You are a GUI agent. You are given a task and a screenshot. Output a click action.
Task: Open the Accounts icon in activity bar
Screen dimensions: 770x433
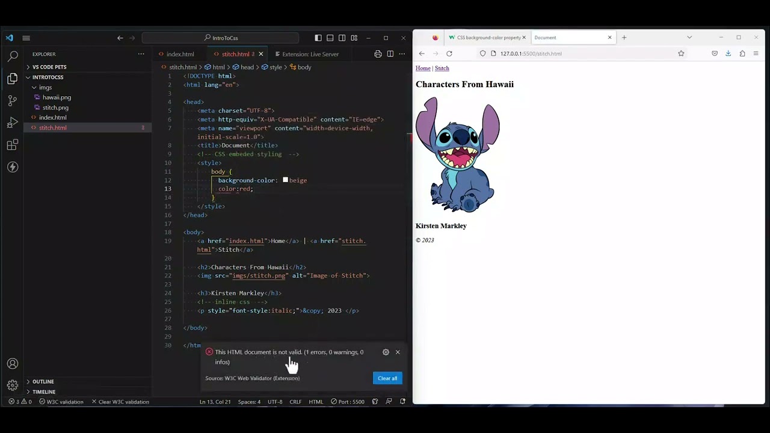click(x=13, y=364)
